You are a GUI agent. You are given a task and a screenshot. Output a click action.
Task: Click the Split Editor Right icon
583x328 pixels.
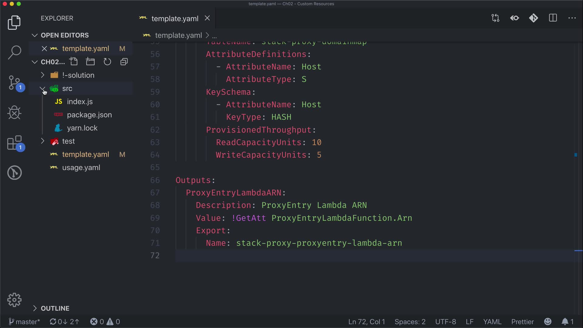point(553,18)
